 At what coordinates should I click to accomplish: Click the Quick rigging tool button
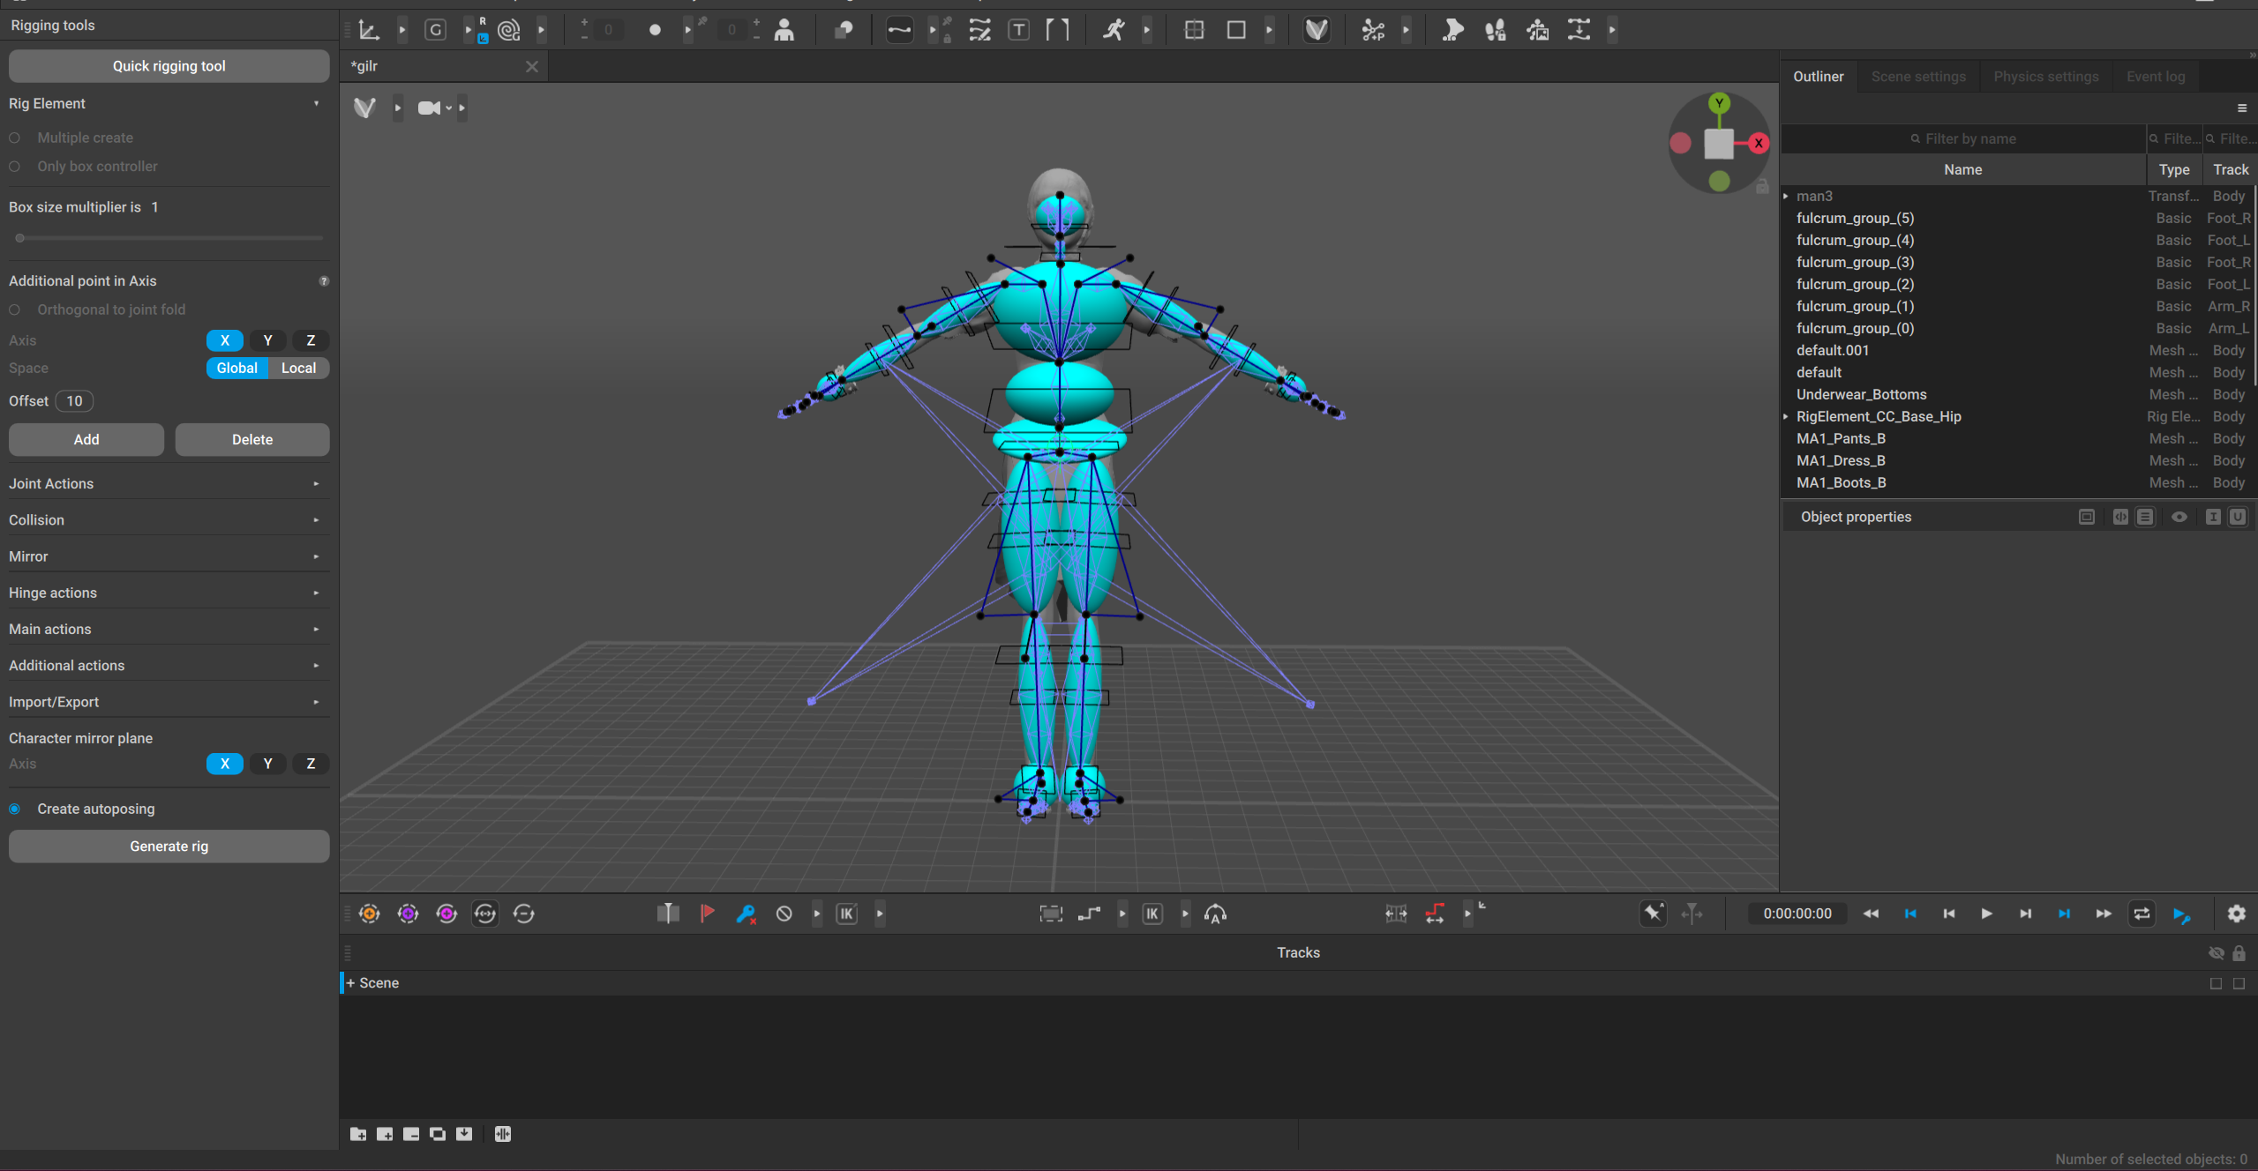tap(169, 66)
